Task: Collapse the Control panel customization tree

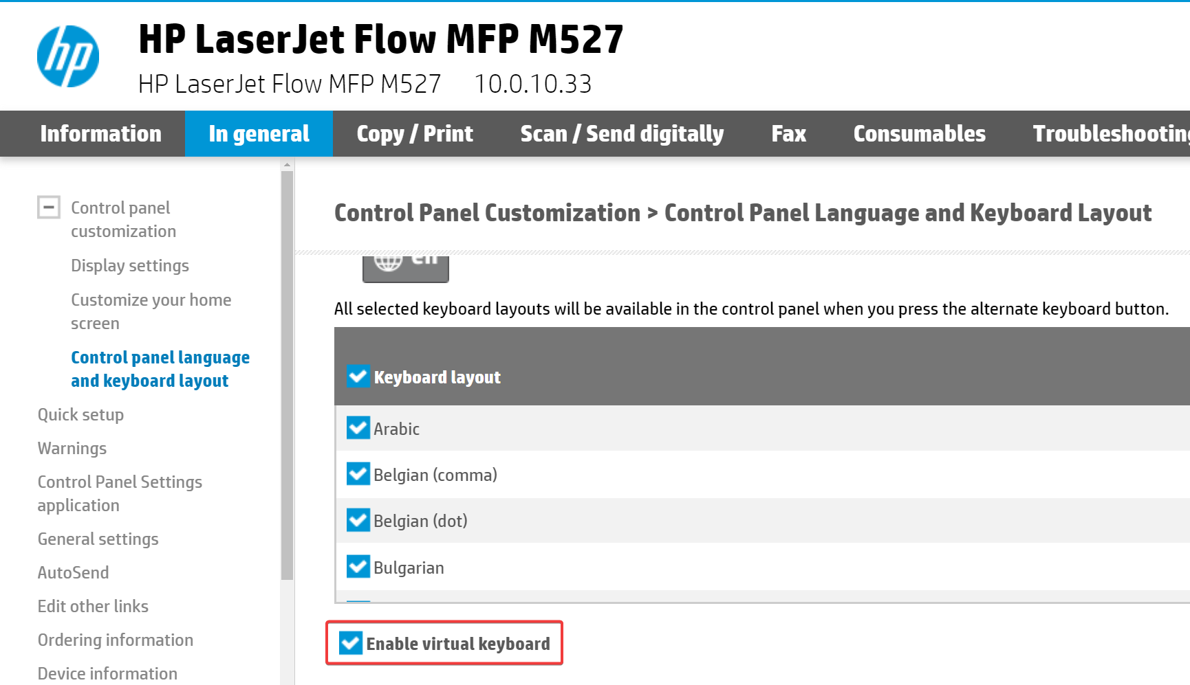Action: click(49, 207)
